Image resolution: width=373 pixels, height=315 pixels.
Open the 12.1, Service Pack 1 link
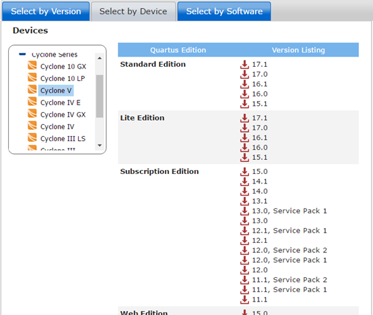tap(290, 231)
